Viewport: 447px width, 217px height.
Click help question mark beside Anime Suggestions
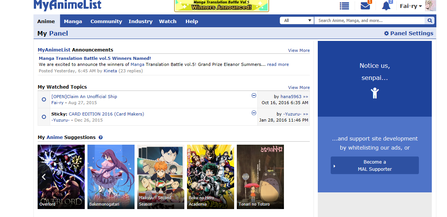101,137
